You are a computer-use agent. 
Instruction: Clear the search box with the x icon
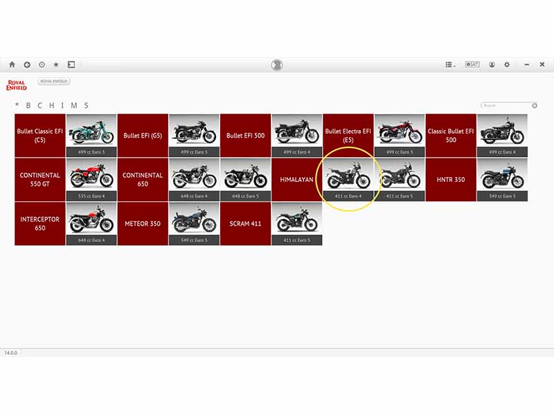[535, 106]
